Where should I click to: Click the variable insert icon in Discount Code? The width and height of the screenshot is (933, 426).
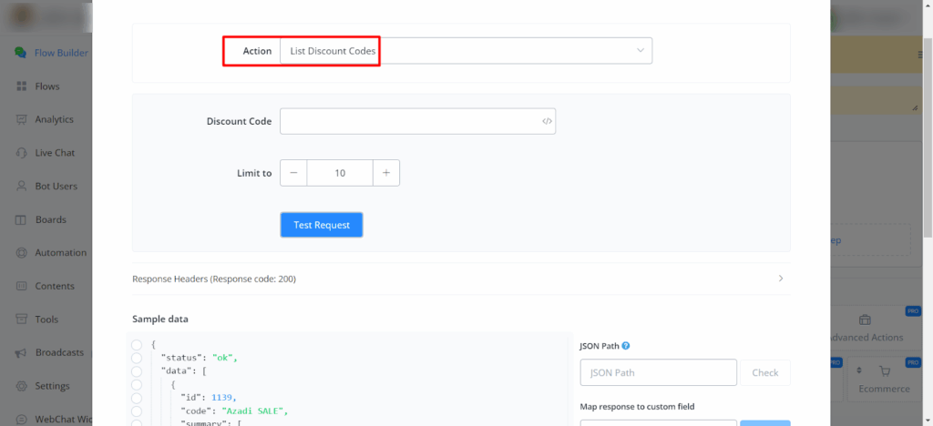coord(547,121)
